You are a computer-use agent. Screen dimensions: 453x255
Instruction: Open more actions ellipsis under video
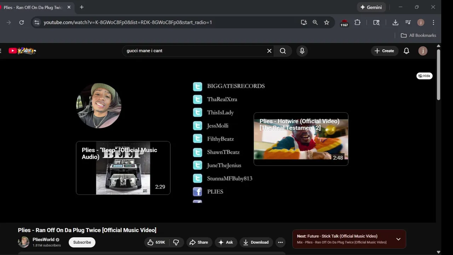[x=280, y=242]
